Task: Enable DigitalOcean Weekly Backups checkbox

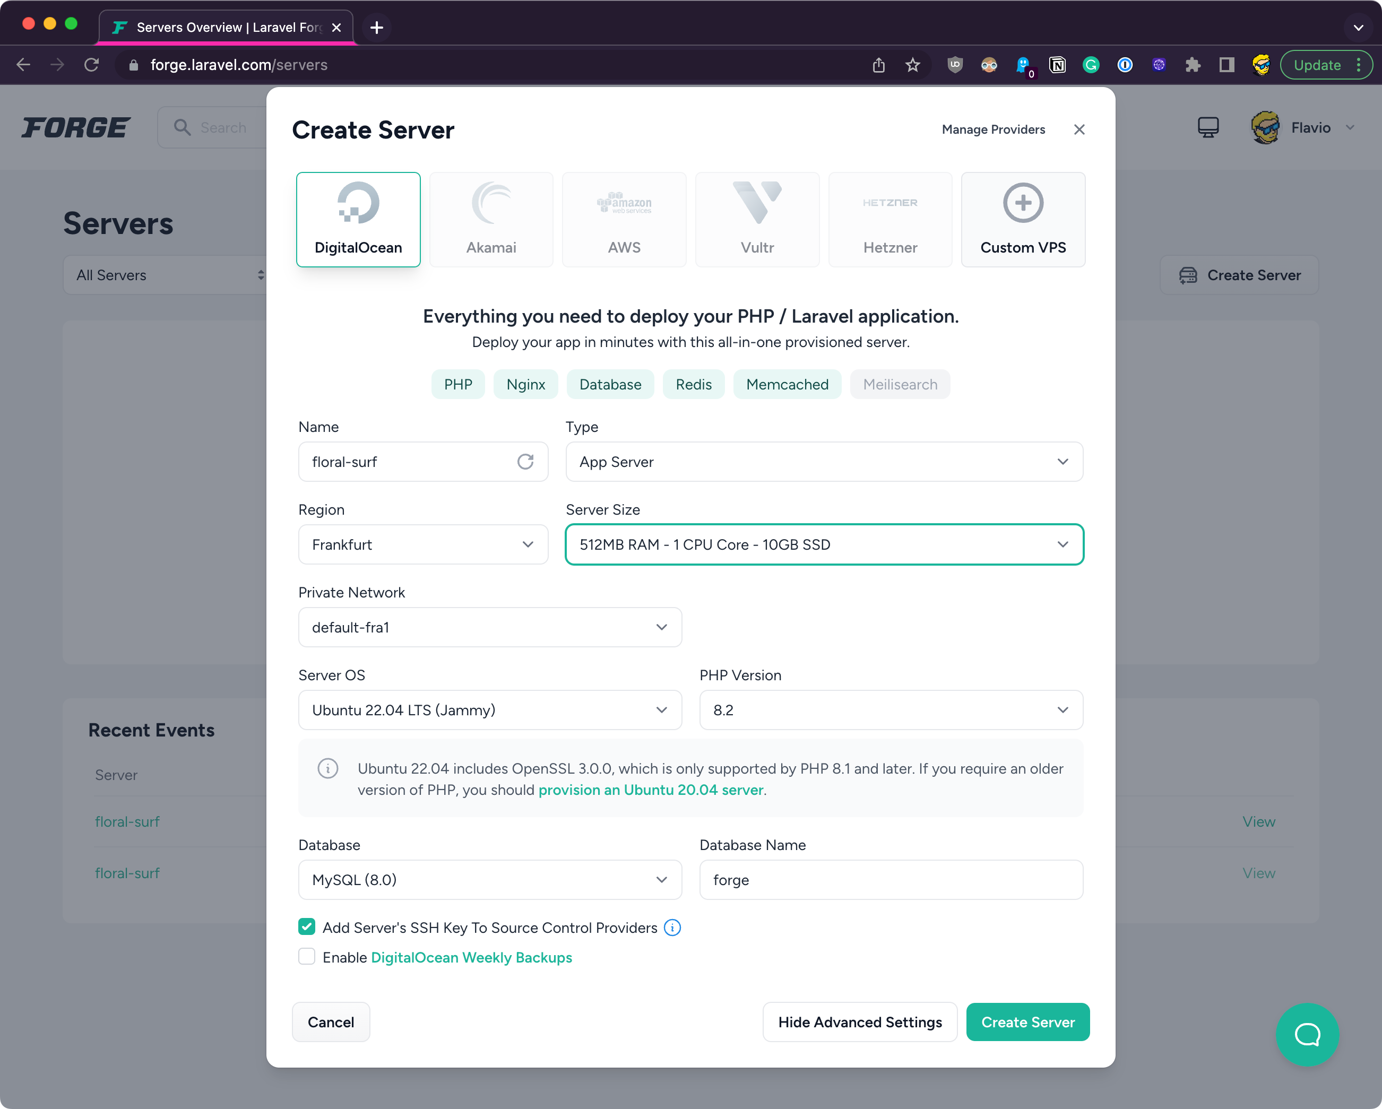Action: point(307,957)
